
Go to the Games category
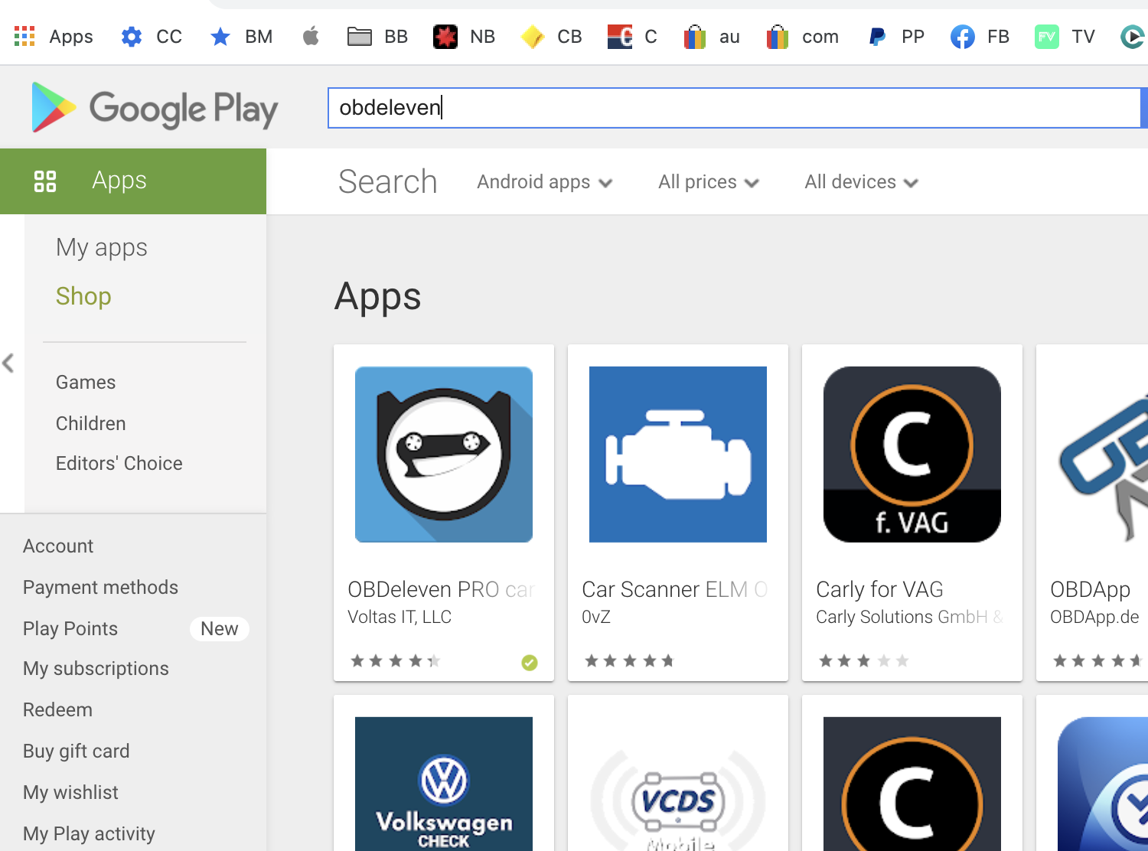tap(86, 383)
